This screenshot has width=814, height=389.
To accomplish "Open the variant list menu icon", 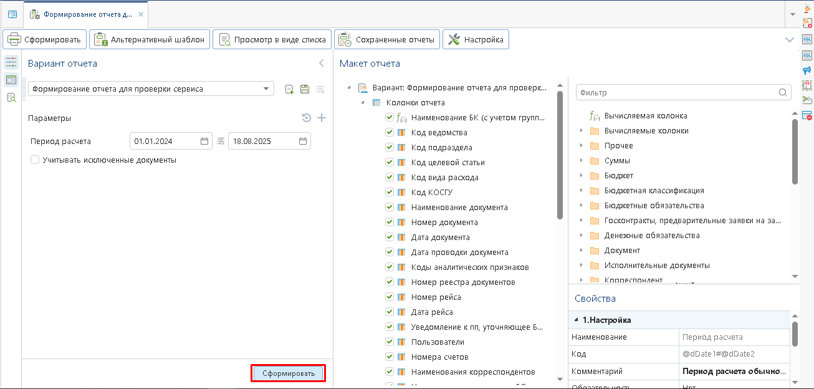I will click(x=320, y=89).
